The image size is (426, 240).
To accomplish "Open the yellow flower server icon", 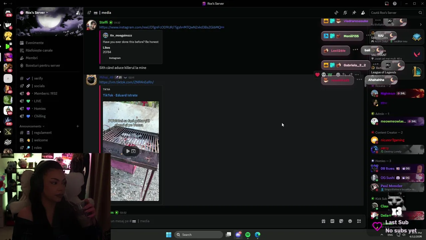I will click(8, 35).
